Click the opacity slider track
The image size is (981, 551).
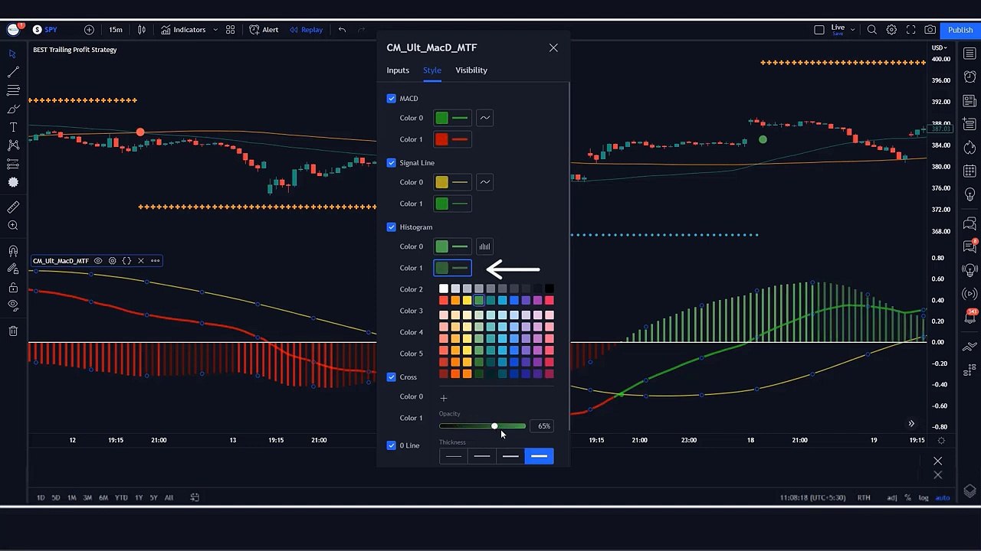[x=482, y=425]
